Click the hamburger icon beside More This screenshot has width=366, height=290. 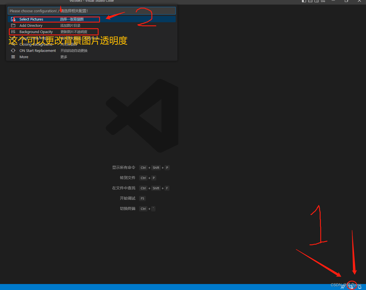coord(13,57)
